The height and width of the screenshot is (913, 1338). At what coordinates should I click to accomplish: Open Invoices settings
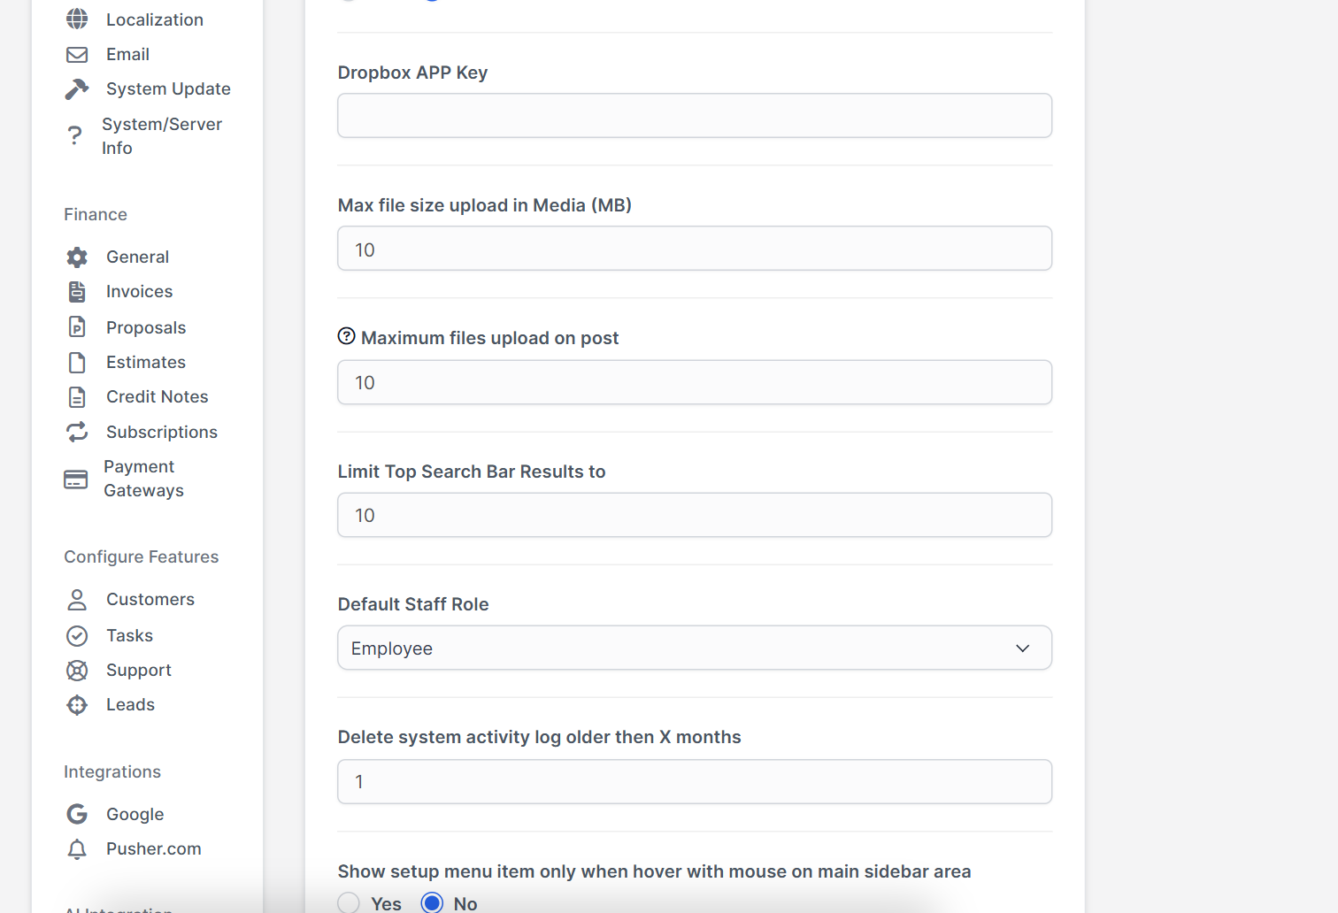coord(139,292)
